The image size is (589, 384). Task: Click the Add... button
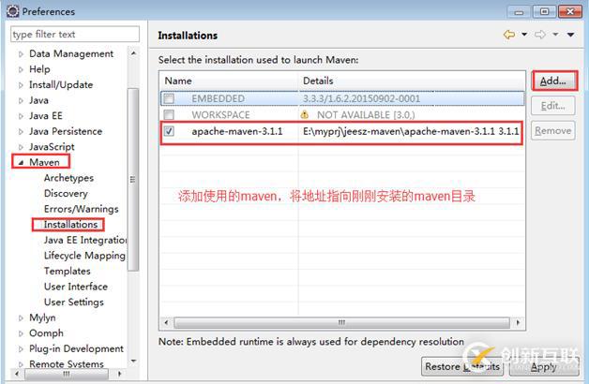[554, 81]
